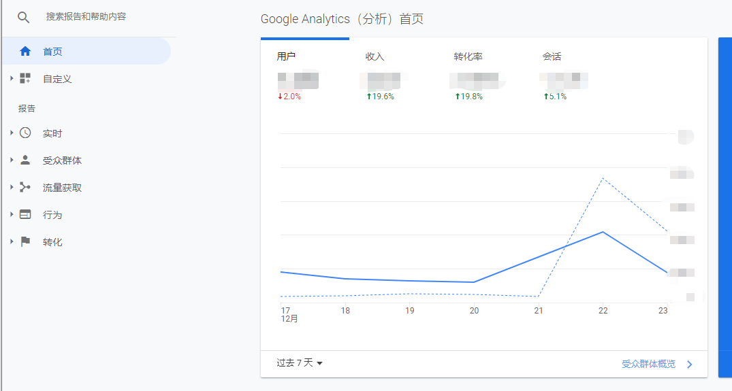This screenshot has width=732, height=391.
Task: Open the 受众群体 reports label
Action: pos(62,160)
